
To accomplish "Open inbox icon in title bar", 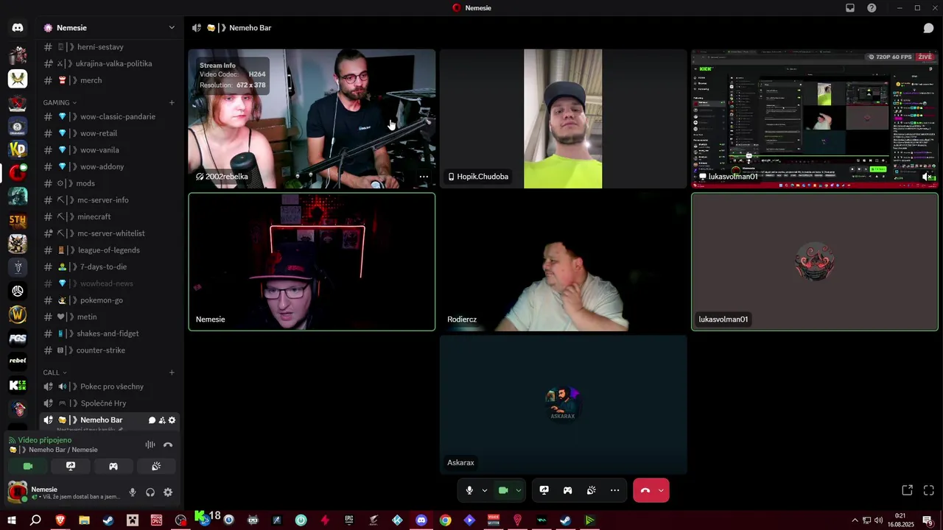I will click(x=850, y=8).
